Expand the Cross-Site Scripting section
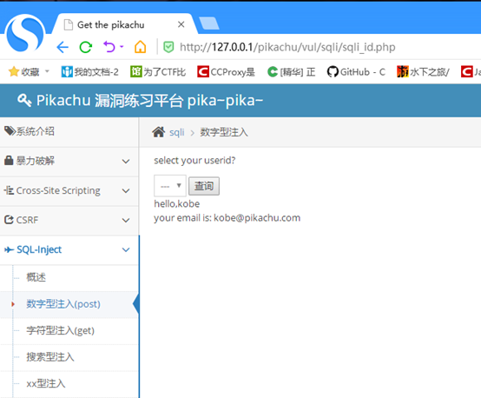Image resolution: width=481 pixels, height=398 pixels. pos(69,190)
